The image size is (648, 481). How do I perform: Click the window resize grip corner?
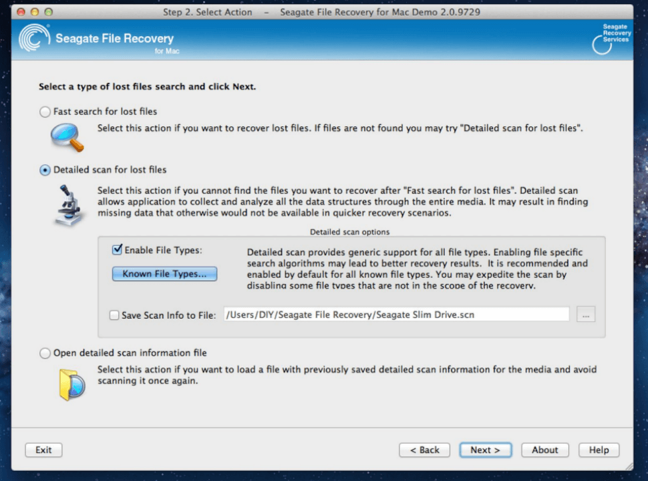(x=628, y=465)
